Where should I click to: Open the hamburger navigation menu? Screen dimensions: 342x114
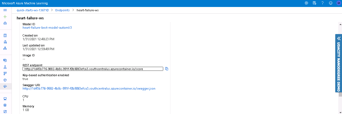pyautogui.click(x=5, y=10)
